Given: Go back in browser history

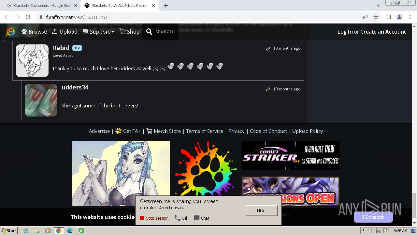Looking at the screenshot, I should [x=7, y=17].
